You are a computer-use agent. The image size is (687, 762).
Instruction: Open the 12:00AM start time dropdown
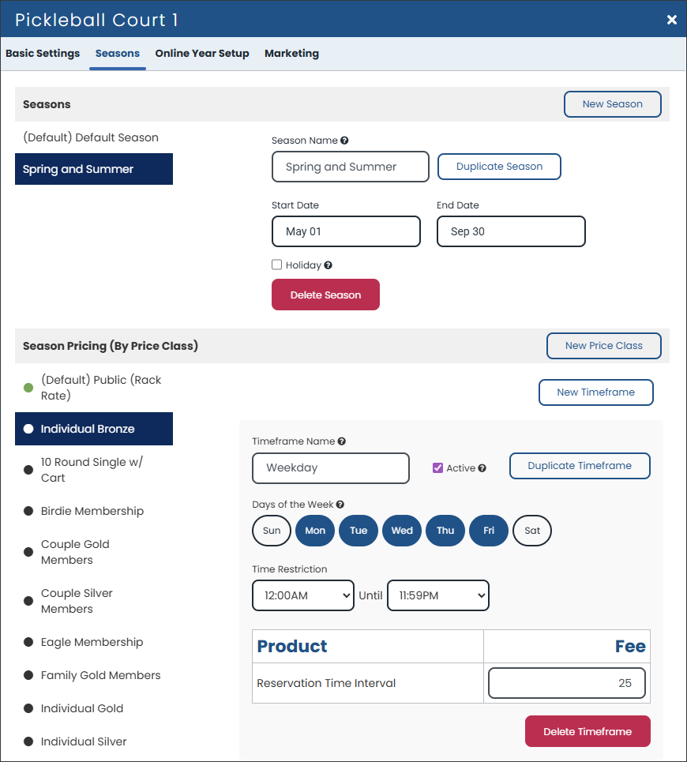[x=303, y=595]
